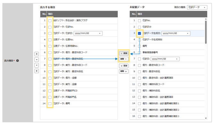Check the 借方：補助科目：会計連携補助項目3 checkbox
214x125 pixels.
139,116
